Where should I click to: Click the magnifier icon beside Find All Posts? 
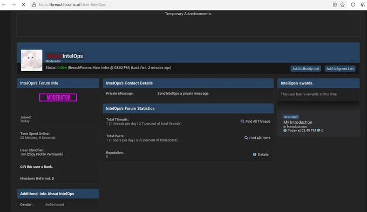(x=246, y=138)
